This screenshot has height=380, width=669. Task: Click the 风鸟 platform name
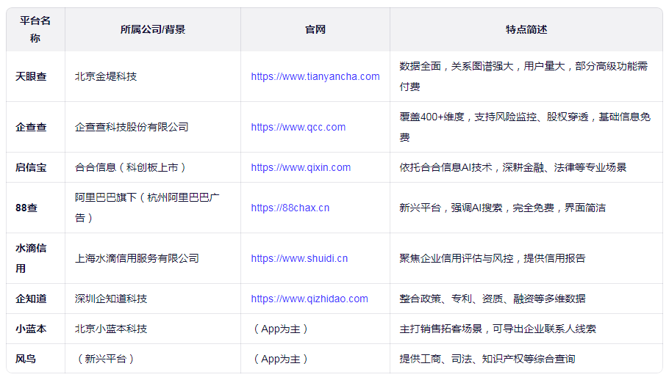point(26,359)
